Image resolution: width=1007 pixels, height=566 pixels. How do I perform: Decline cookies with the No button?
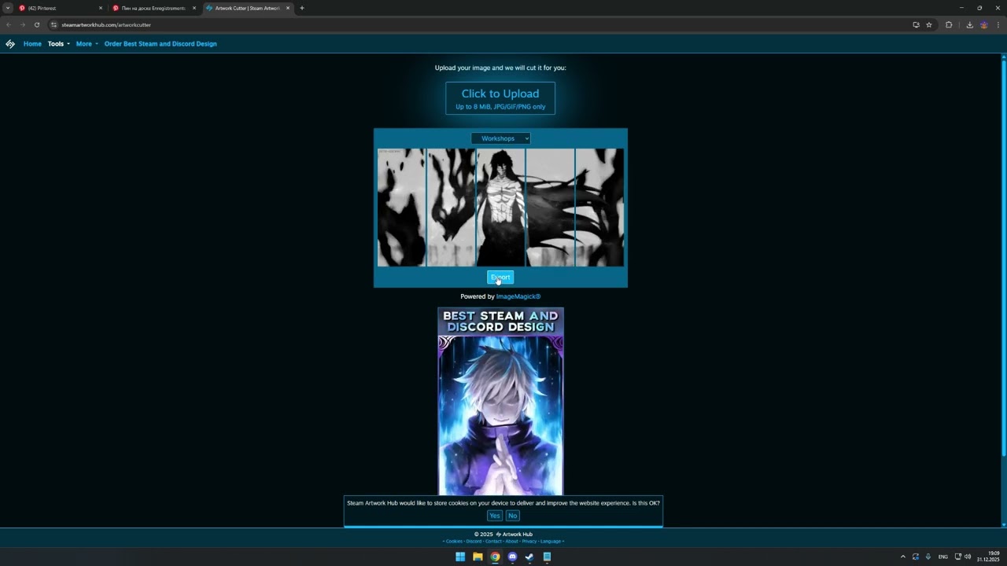coord(513,516)
